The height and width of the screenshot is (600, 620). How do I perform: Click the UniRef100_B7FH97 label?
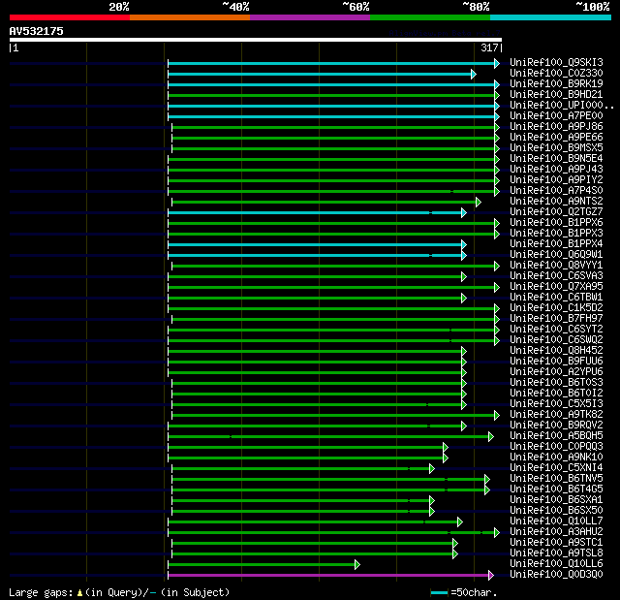[x=556, y=319]
